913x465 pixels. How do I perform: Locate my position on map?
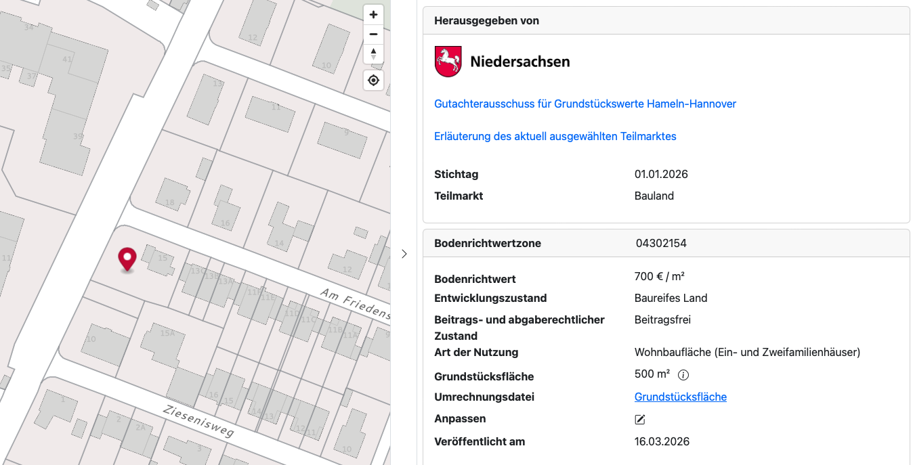tap(373, 81)
